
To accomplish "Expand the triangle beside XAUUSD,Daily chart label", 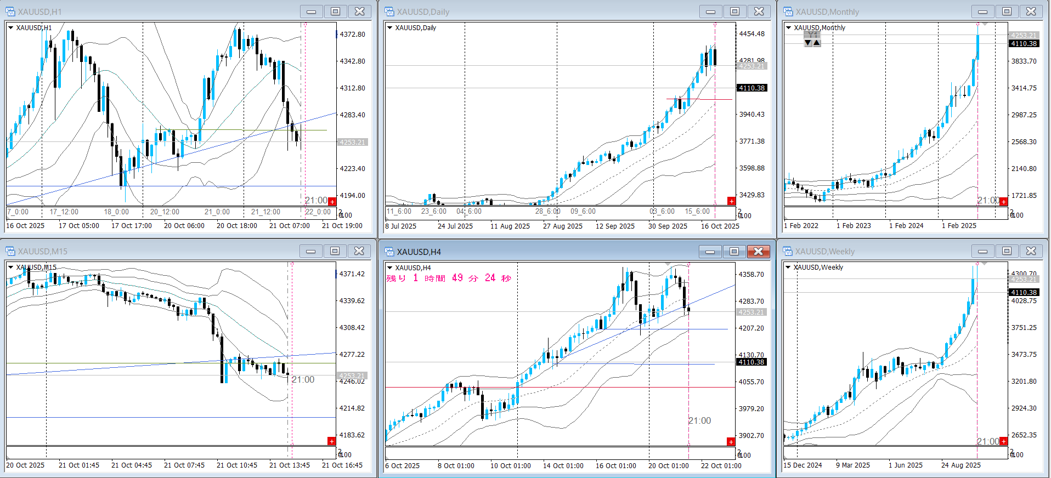I will point(390,27).
